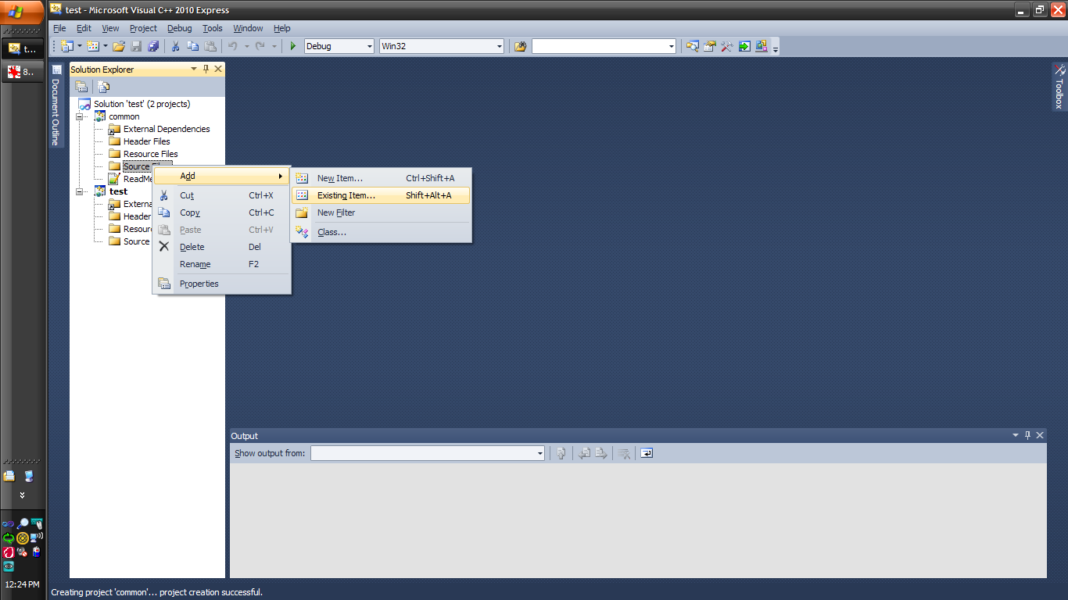Select Properties in the context menu
This screenshot has width=1068, height=600.
[221, 284]
